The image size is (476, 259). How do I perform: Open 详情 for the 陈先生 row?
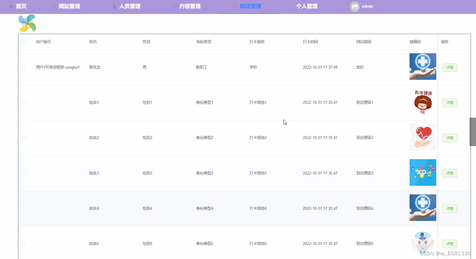450,68
